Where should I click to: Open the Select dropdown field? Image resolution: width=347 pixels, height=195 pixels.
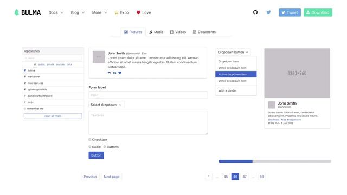pyautogui.click(x=106, y=105)
